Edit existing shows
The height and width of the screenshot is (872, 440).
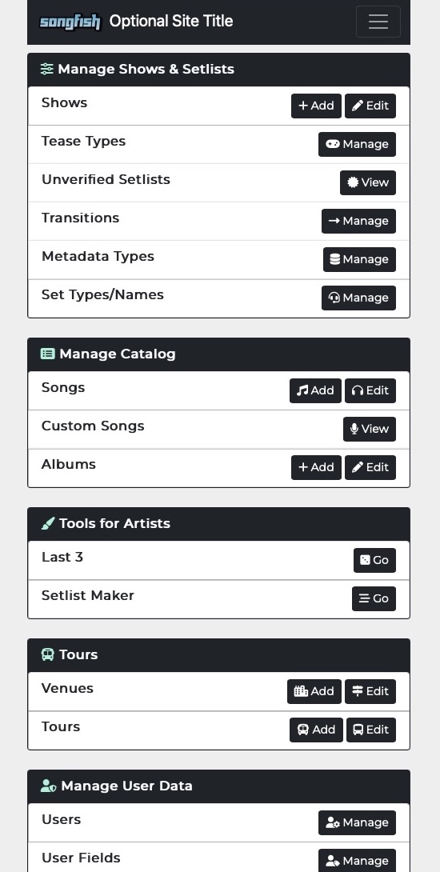370,106
